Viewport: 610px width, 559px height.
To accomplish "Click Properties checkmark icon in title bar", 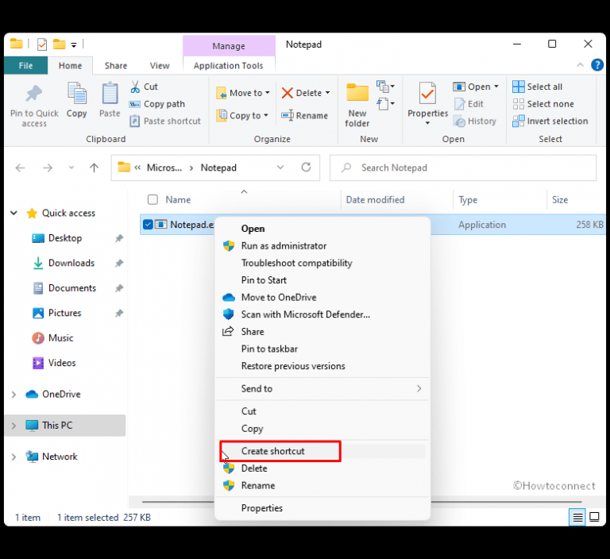I will [42, 44].
